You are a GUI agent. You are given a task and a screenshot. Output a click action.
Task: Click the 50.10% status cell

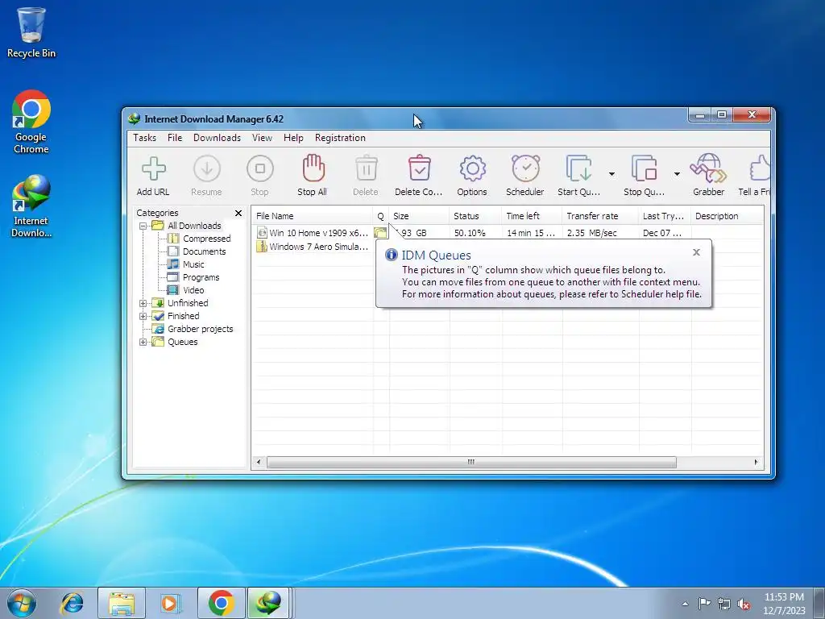[470, 233]
